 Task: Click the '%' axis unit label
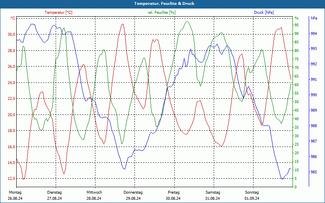point(297,18)
